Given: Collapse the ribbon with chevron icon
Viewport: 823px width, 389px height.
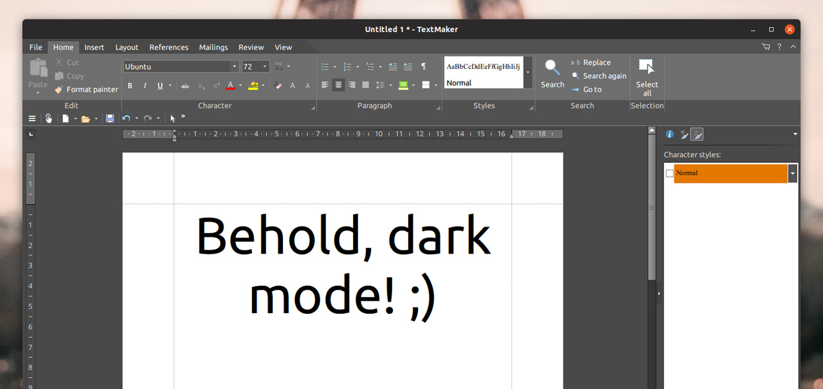Looking at the screenshot, I should pos(793,47).
